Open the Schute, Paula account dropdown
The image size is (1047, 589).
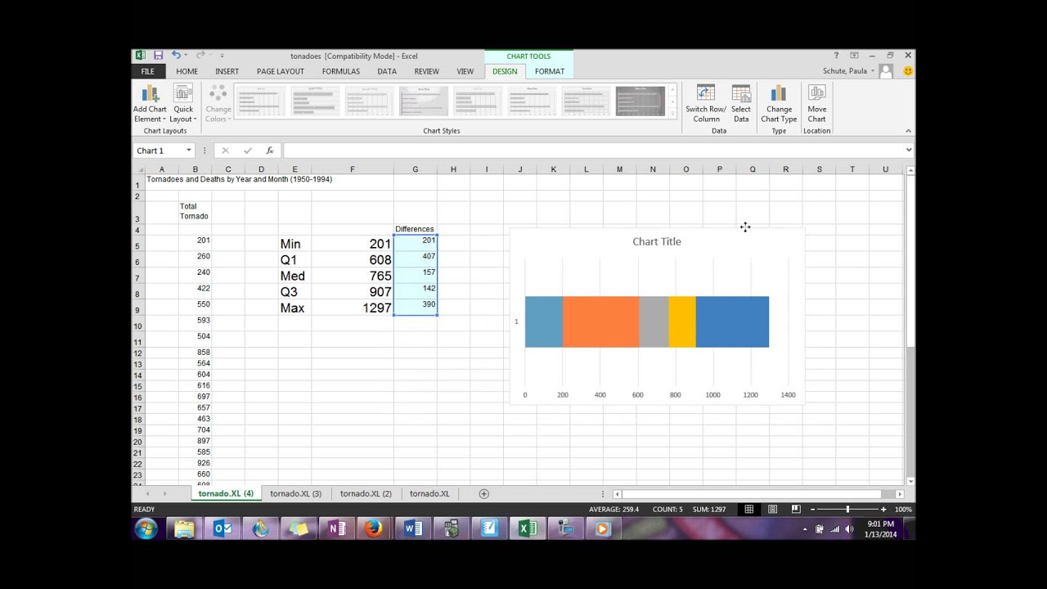[x=848, y=71]
